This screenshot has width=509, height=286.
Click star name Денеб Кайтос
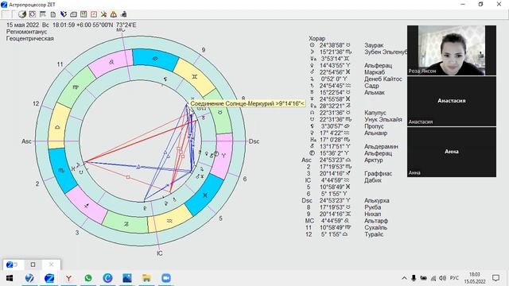pos(383,79)
